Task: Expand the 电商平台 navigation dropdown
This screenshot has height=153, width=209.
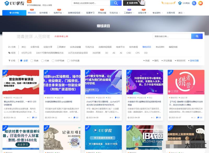Action: 59,13
